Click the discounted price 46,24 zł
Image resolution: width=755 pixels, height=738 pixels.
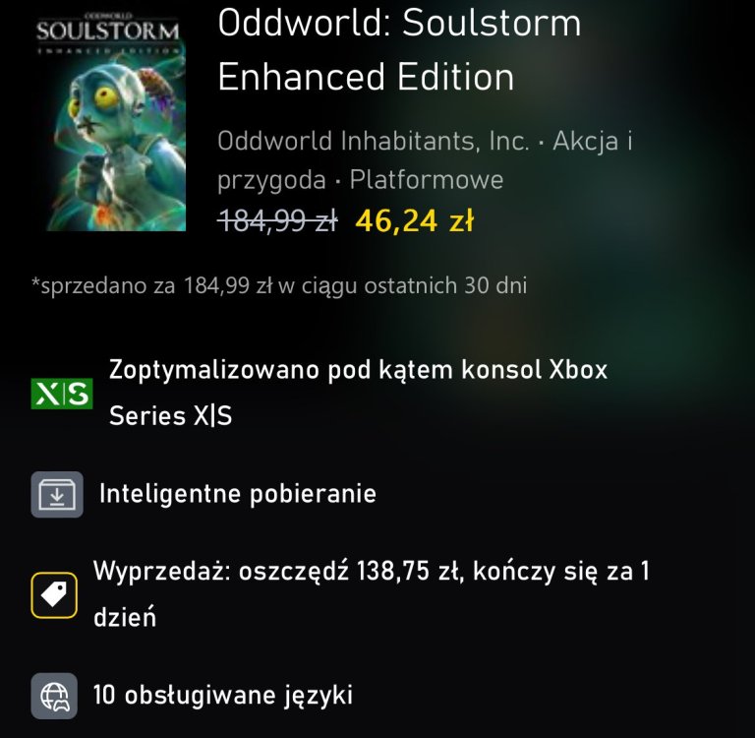click(414, 220)
